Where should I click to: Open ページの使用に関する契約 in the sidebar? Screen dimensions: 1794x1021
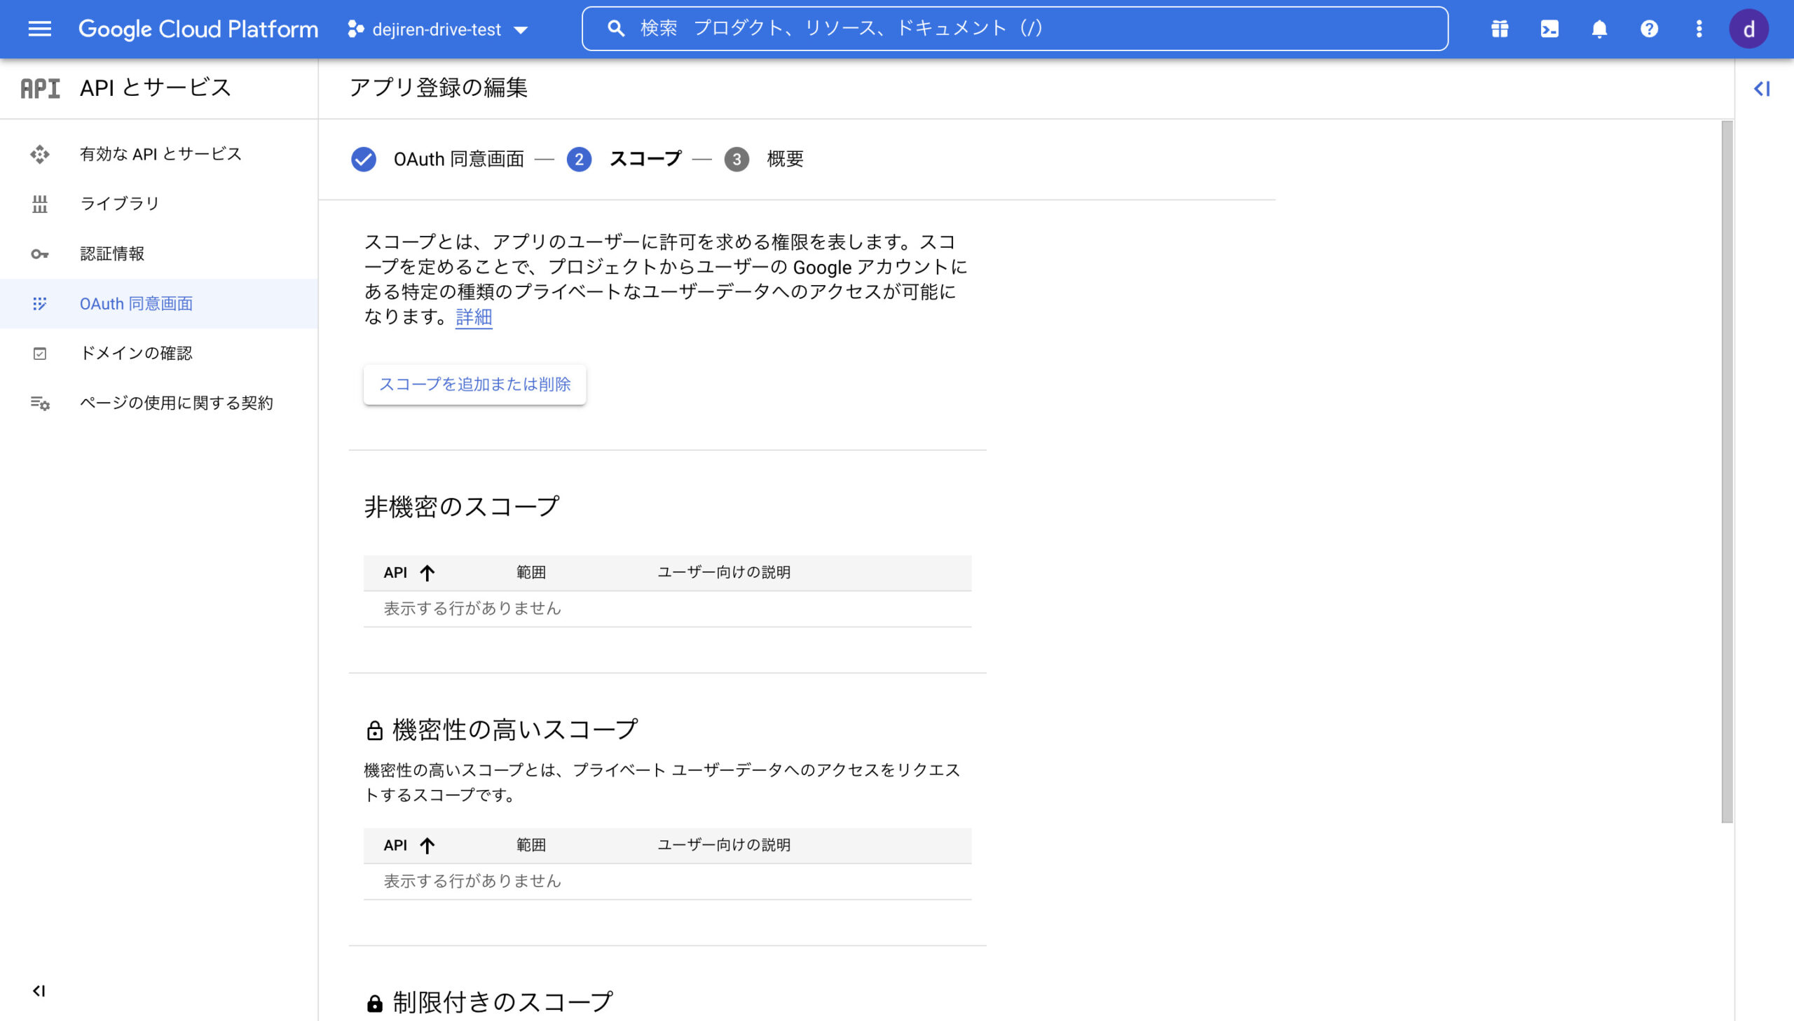tap(158, 403)
